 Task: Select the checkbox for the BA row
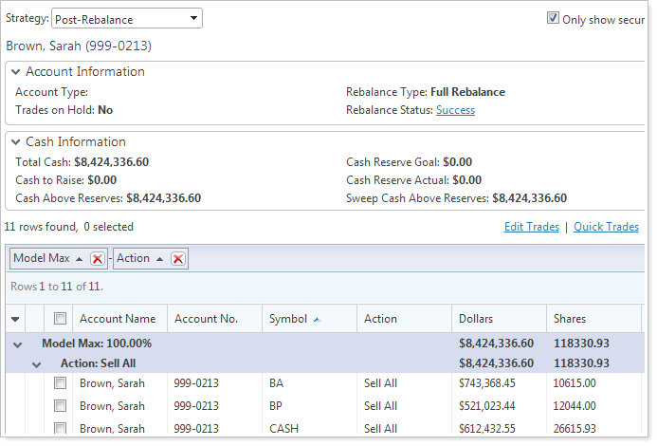tap(60, 383)
